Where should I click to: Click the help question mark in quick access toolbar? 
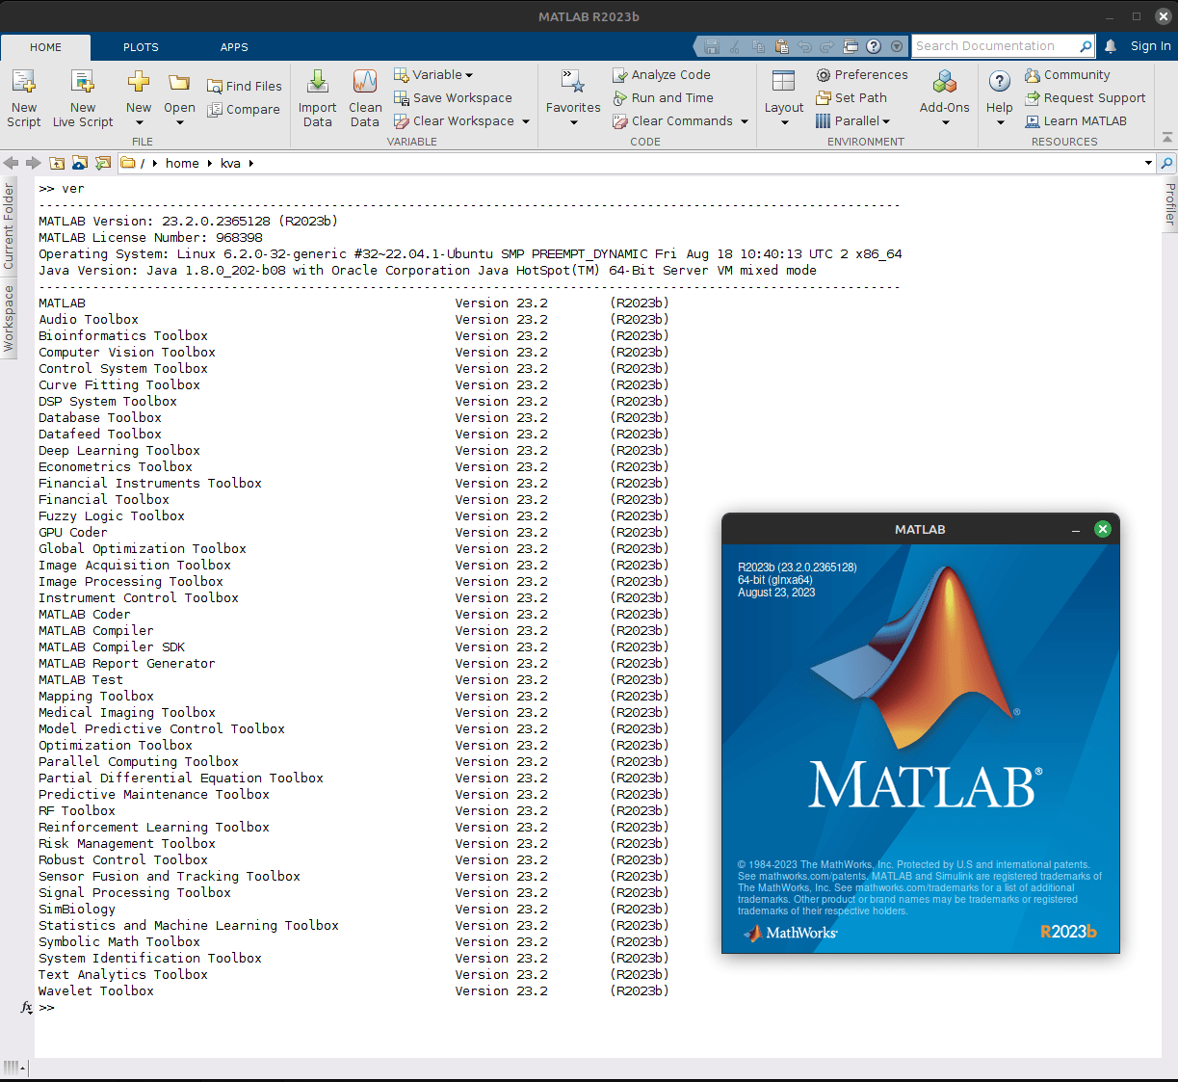(x=874, y=46)
